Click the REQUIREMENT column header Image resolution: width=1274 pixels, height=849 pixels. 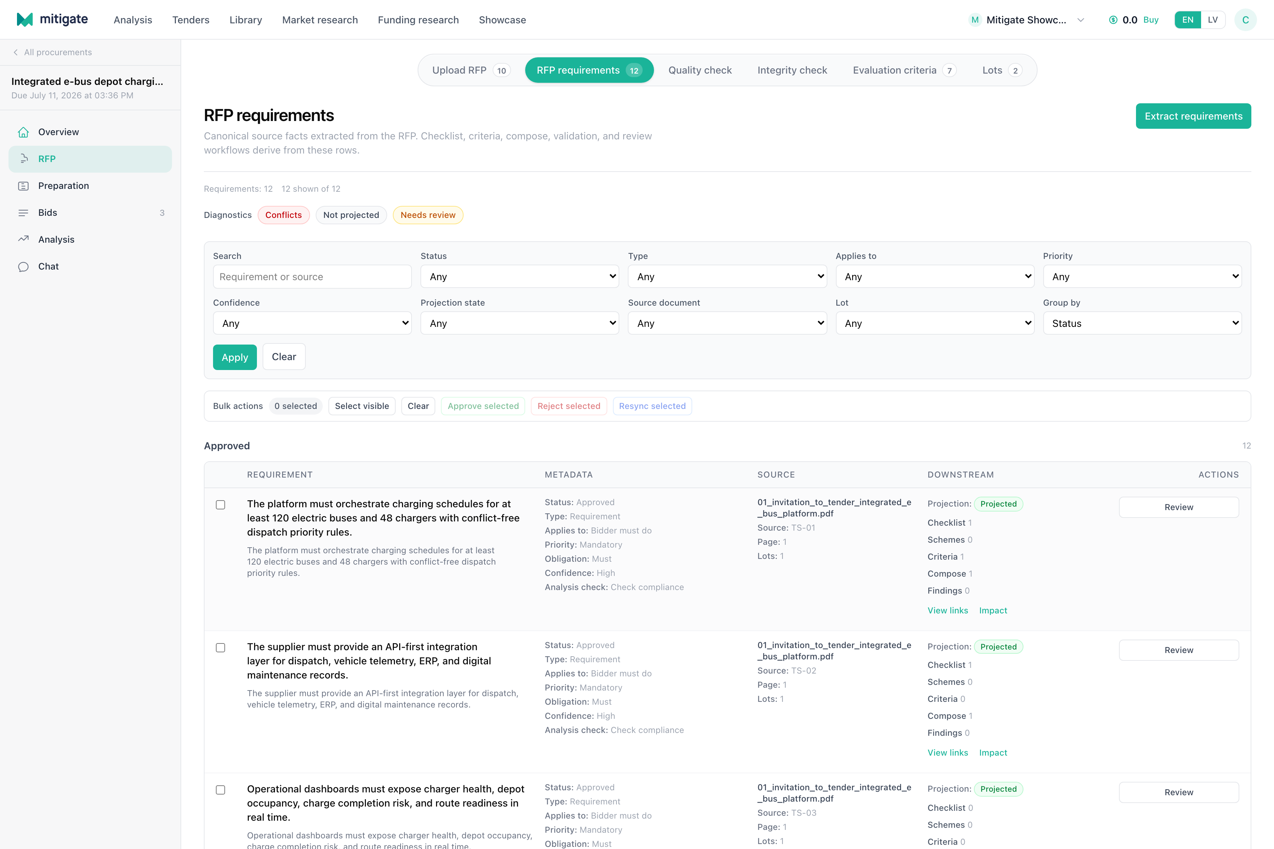[x=280, y=475]
